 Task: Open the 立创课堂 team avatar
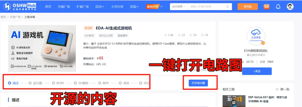(256, 36)
